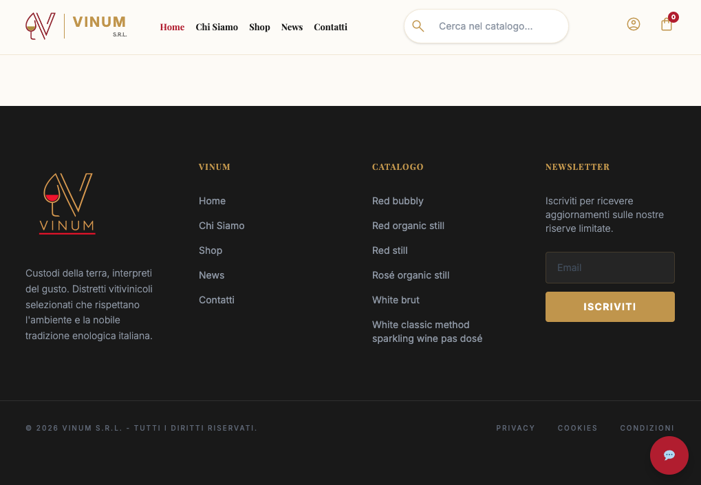Click the search magnifier icon

[x=418, y=26]
